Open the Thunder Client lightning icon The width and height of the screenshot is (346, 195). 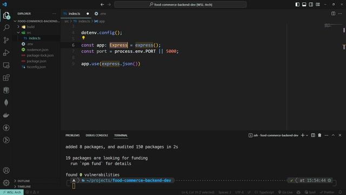tap(6, 128)
